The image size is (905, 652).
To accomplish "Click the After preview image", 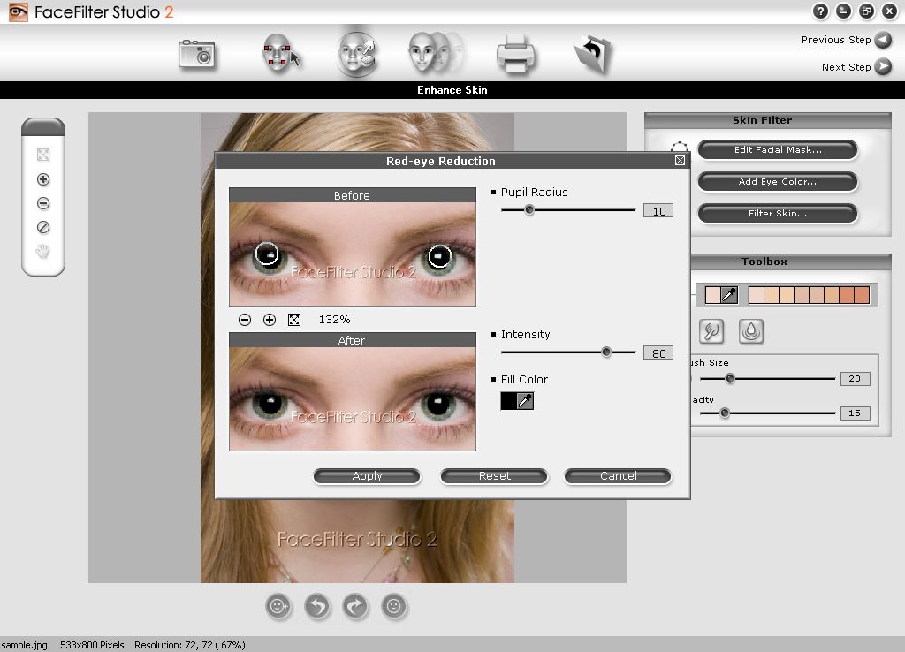I will pos(353,398).
